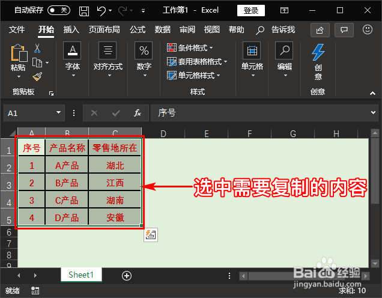Click the cell containing B产品

coord(67,183)
